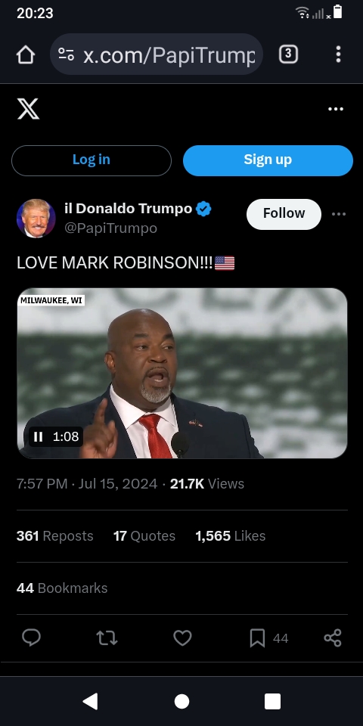Follow il Donaldo Trumpo
This screenshot has width=363, height=726.
[284, 214]
